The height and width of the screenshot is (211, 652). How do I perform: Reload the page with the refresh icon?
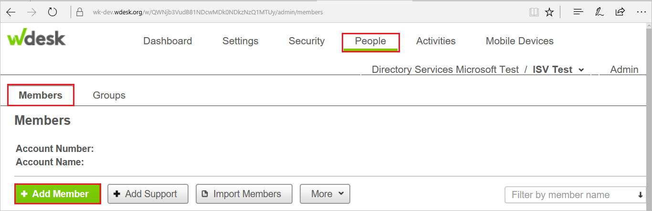(x=53, y=12)
